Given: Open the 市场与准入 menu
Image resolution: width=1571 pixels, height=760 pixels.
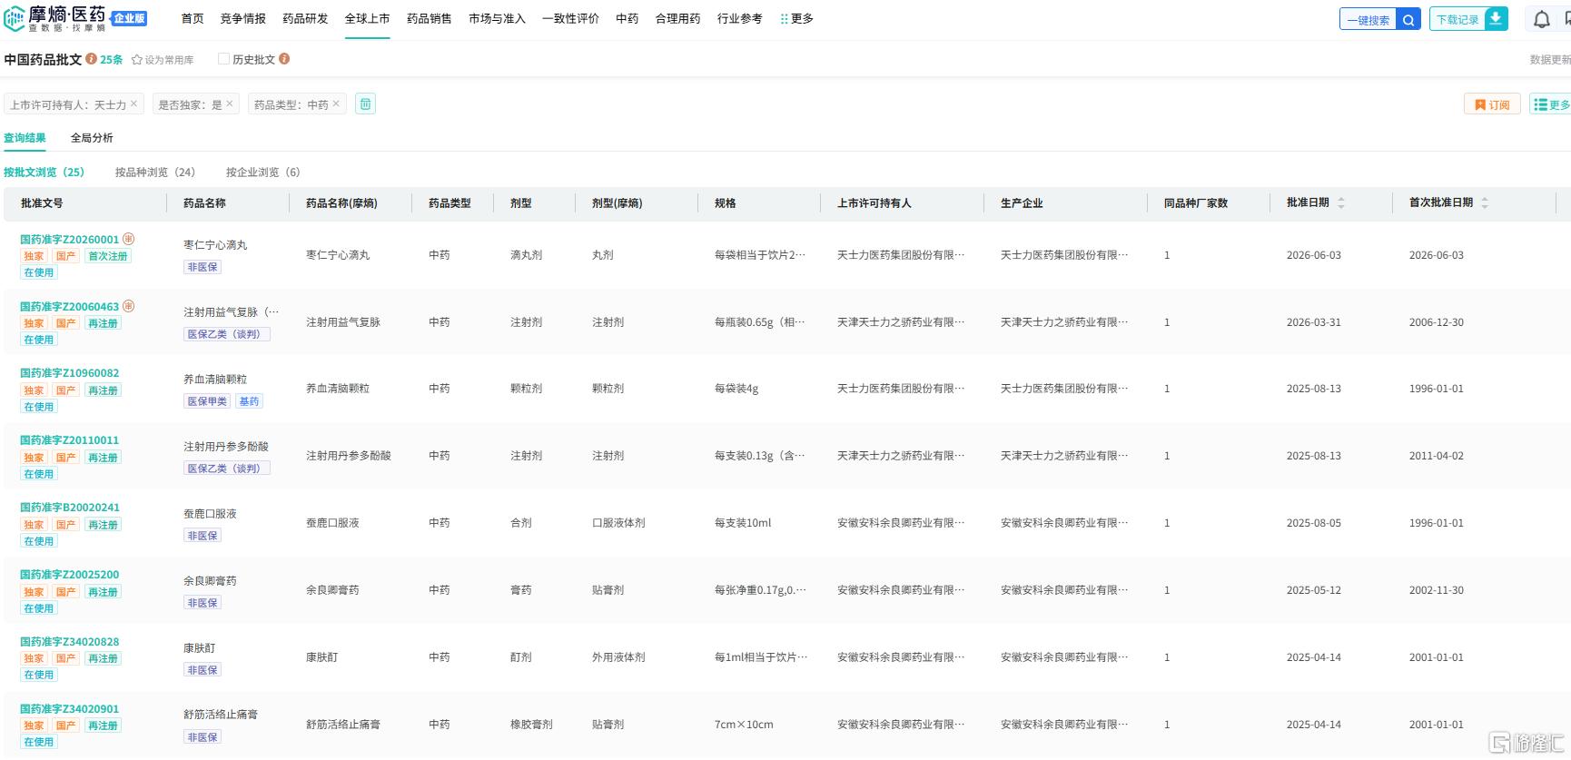Looking at the screenshot, I should pyautogui.click(x=497, y=19).
